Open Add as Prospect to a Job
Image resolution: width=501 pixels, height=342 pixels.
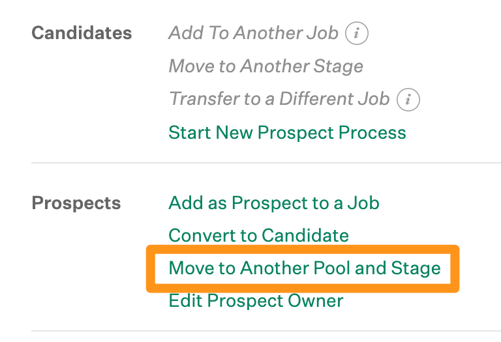coord(274,203)
